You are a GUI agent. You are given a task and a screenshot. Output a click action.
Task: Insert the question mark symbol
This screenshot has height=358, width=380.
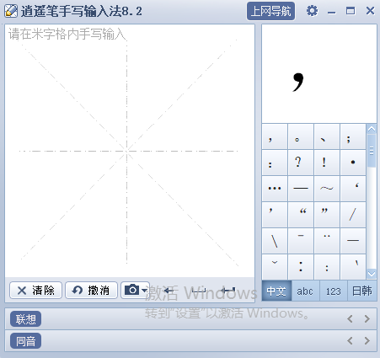tap(301, 163)
